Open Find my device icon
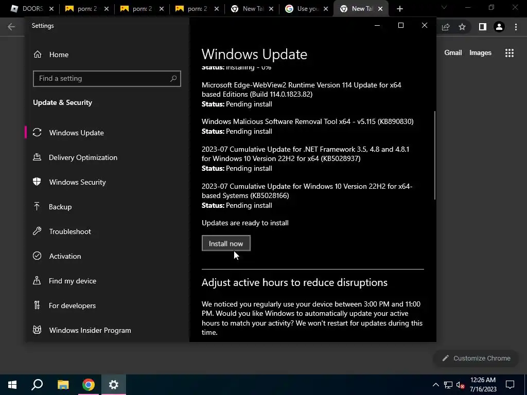Image resolution: width=527 pixels, height=395 pixels. [x=37, y=280]
